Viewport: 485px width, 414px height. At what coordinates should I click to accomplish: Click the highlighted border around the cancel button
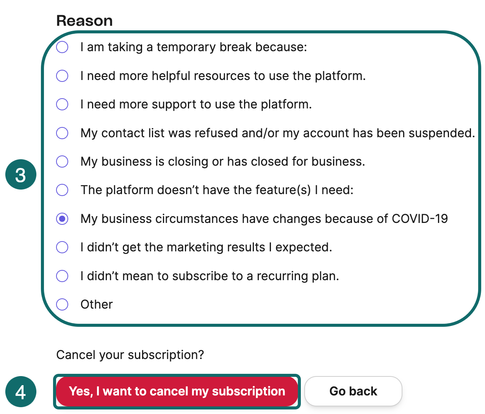(x=177, y=375)
